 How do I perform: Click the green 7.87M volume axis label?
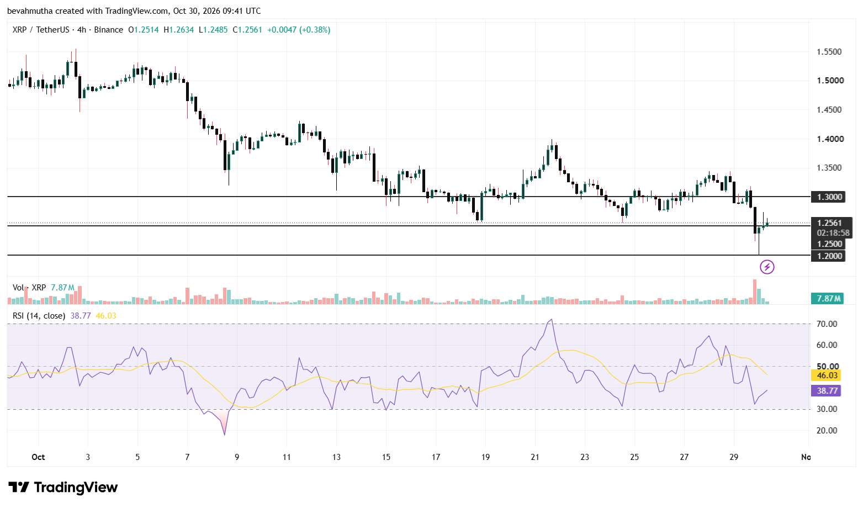point(828,299)
